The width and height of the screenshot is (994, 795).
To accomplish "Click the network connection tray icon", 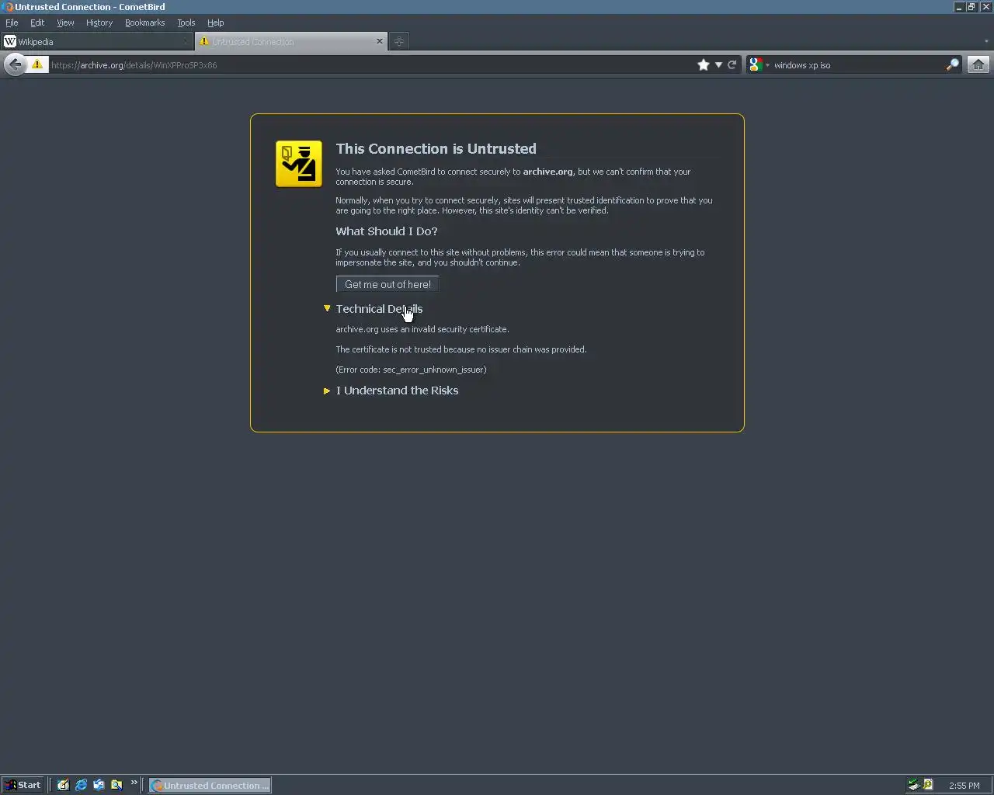I will click(x=913, y=785).
